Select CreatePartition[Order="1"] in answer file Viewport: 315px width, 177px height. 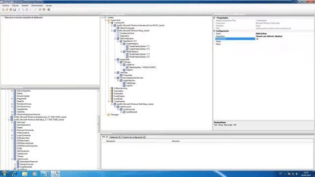click(x=139, y=46)
